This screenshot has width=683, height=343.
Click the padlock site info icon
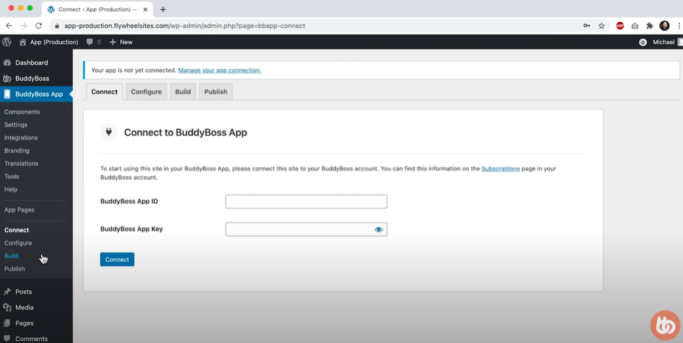click(56, 25)
